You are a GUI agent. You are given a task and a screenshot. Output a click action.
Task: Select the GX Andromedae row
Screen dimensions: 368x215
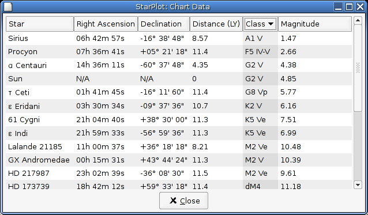pyautogui.click(x=179, y=160)
